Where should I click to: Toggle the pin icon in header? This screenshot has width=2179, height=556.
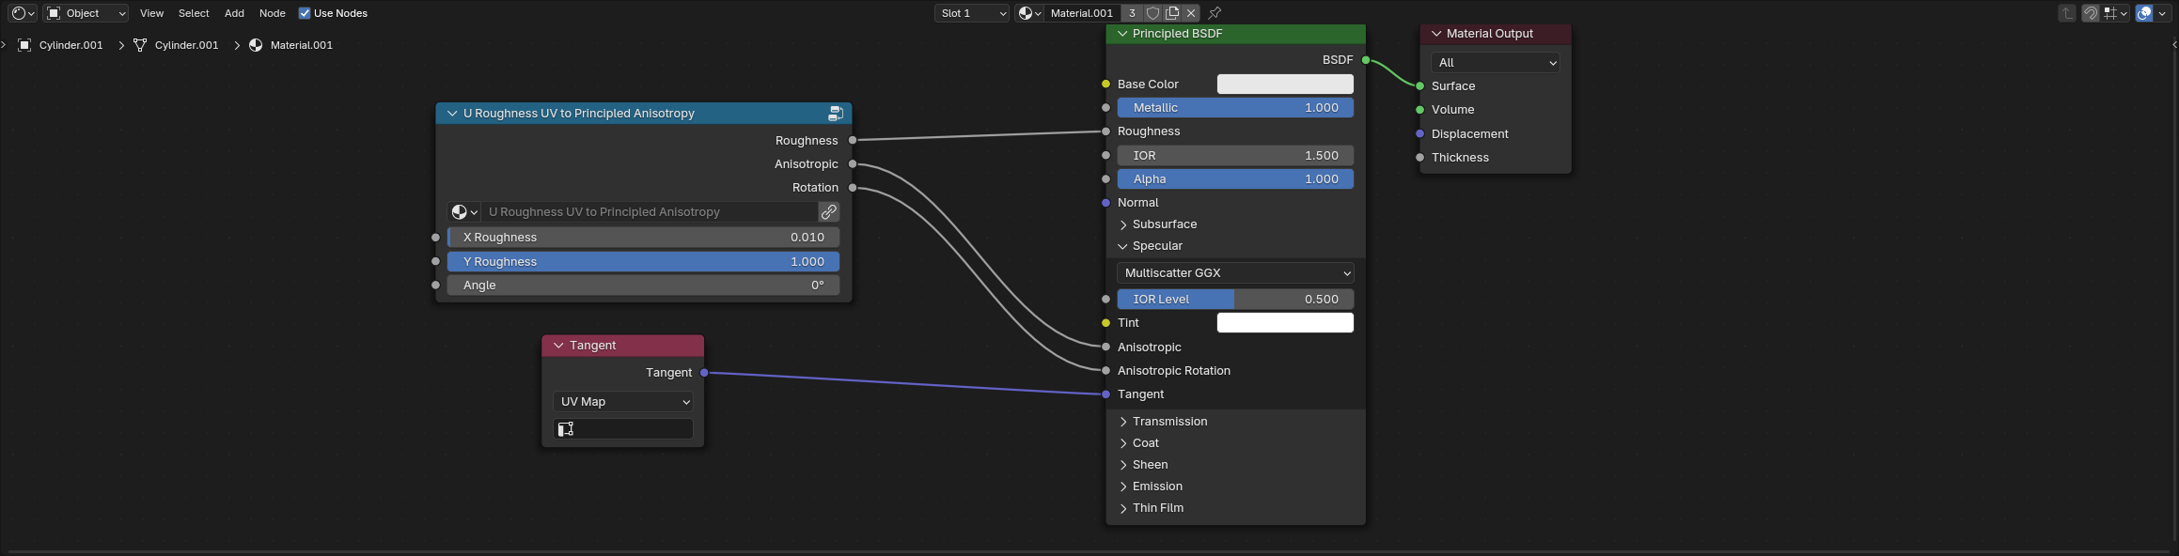1215,13
